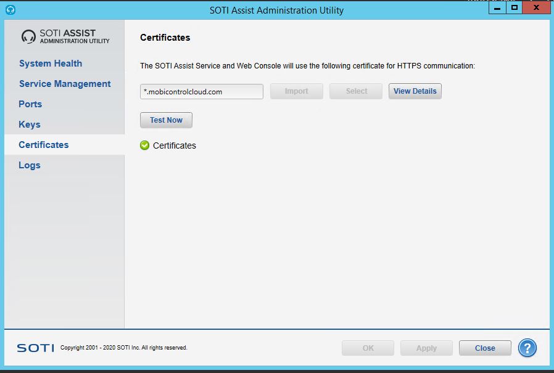Minimize the Administration Utility window

click(x=497, y=8)
